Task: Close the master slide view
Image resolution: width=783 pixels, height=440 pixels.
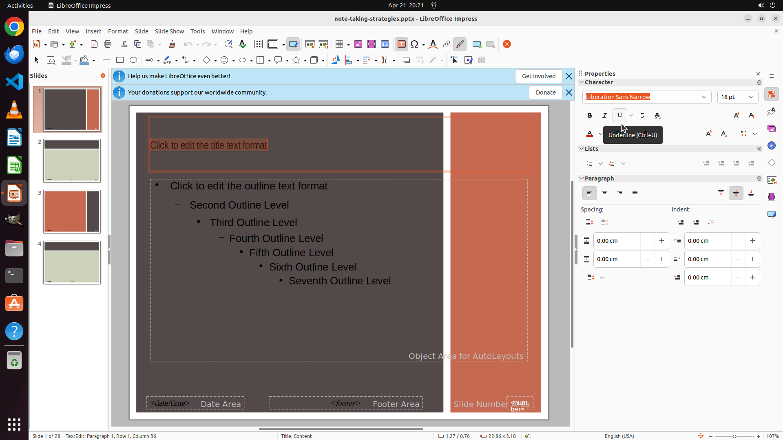Action: (507, 44)
